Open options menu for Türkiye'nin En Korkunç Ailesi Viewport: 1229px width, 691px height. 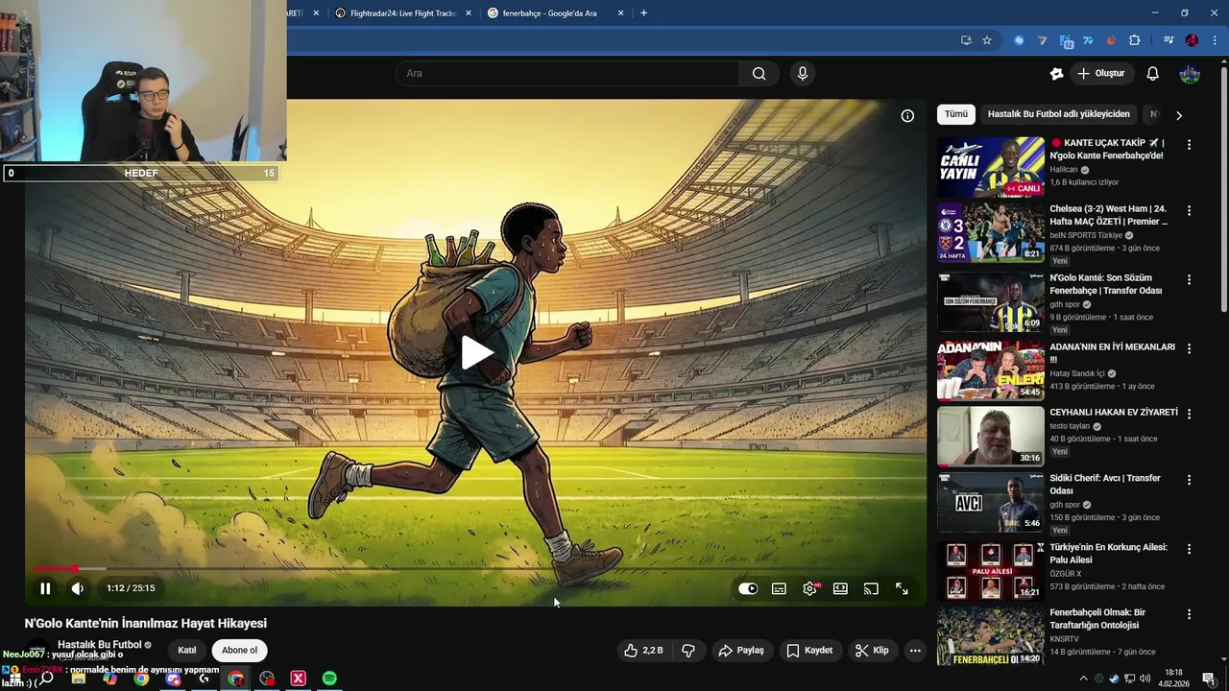point(1189,549)
